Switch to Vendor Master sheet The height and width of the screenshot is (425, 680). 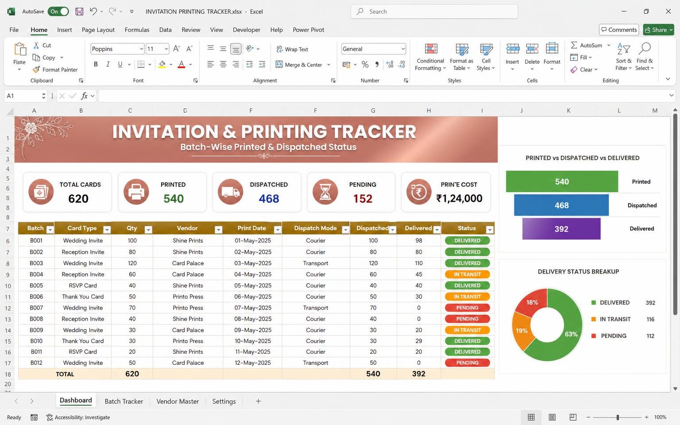[178, 401]
